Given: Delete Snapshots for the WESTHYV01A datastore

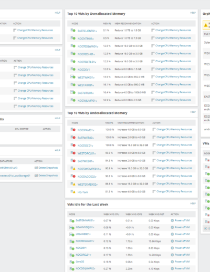Looking at the screenshot, I should [48, 168].
